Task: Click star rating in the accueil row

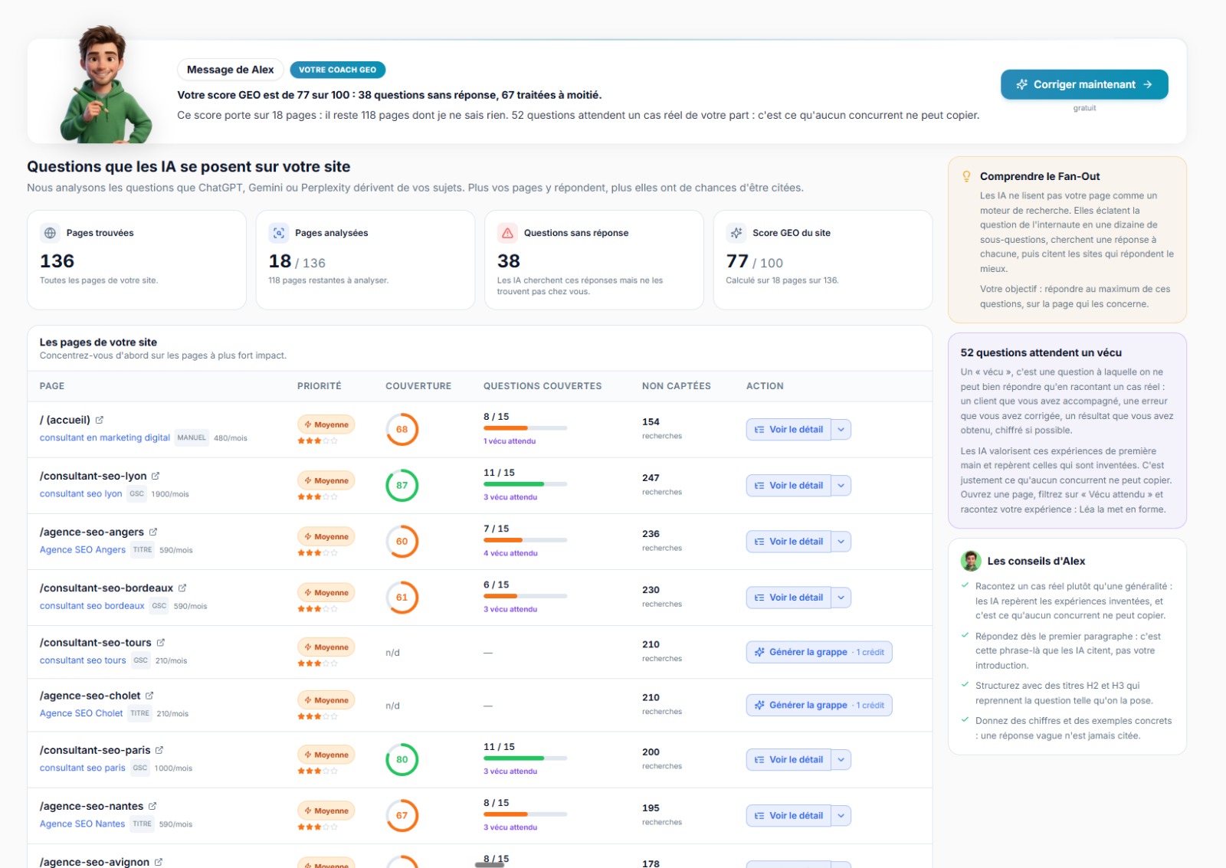Action: click(317, 441)
